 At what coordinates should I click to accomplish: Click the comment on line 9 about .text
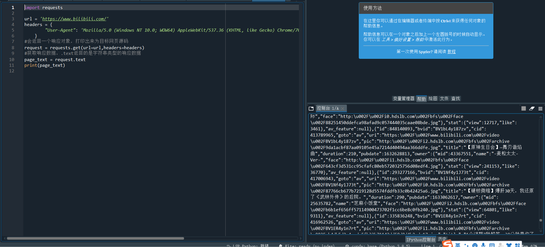[83, 53]
